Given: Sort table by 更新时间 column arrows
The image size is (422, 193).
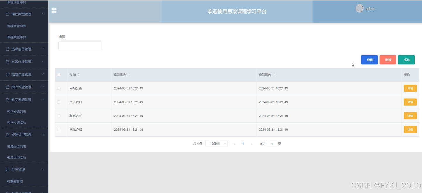Looking at the screenshot, I should pos(274,75).
